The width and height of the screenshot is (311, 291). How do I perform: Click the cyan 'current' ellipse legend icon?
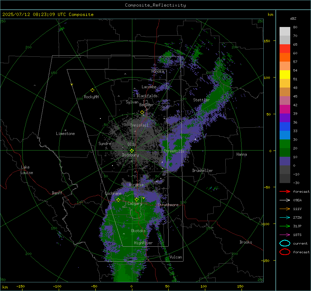[x=285, y=243]
